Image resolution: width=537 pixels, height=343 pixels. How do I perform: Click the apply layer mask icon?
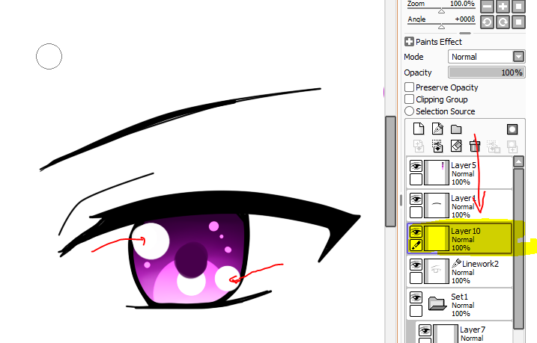tap(512, 146)
